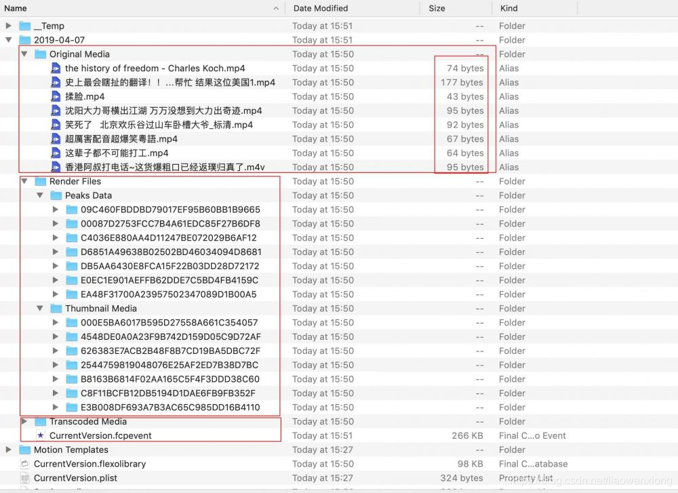Select folder name 4548DE0A0A23F9B742D159D05C9D72AF
This screenshot has width=678, height=493.
pos(171,336)
